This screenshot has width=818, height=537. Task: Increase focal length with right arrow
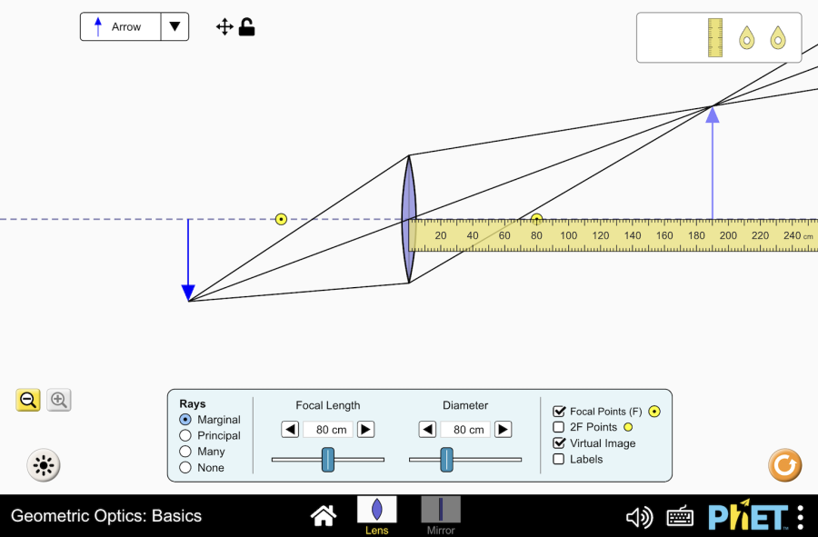[x=365, y=430]
